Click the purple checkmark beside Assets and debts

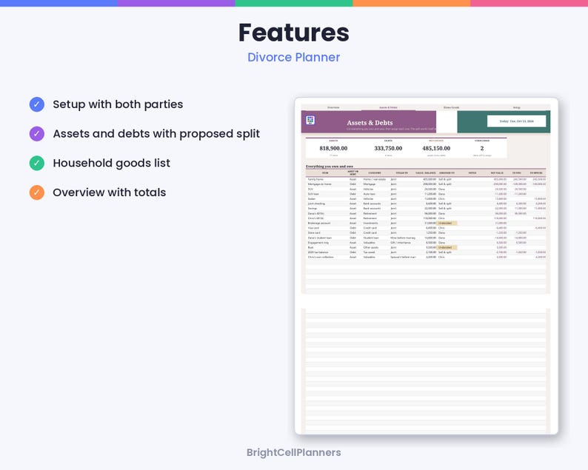[x=37, y=133]
